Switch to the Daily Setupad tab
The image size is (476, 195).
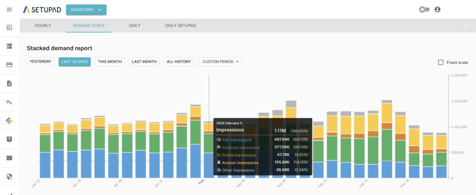180,26
